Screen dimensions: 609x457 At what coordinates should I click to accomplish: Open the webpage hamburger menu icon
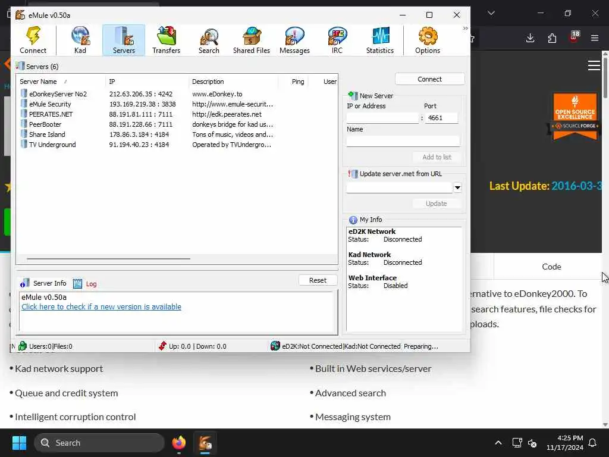[x=594, y=65]
